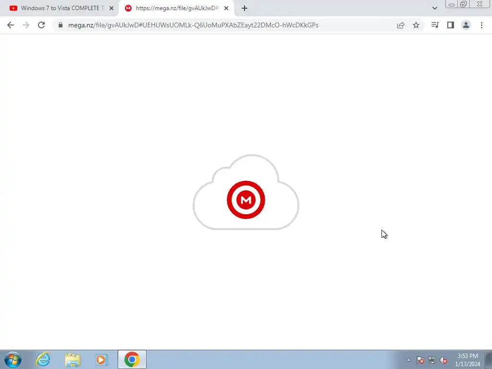This screenshot has width=492, height=369.
Task: Open the Chrome profile avatar
Action: (466, 25)
